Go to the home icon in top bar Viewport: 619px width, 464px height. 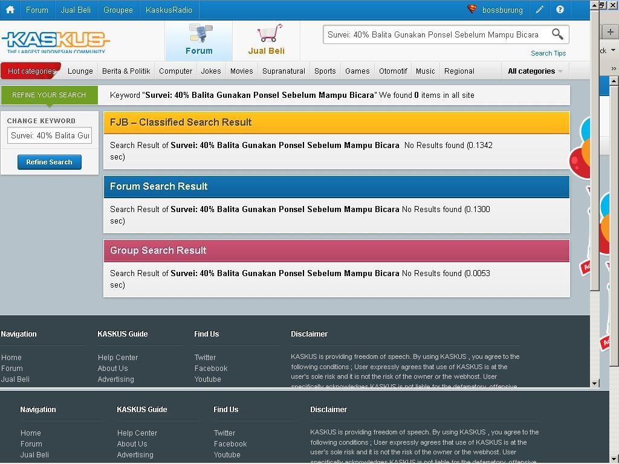[x=10, y=10]
